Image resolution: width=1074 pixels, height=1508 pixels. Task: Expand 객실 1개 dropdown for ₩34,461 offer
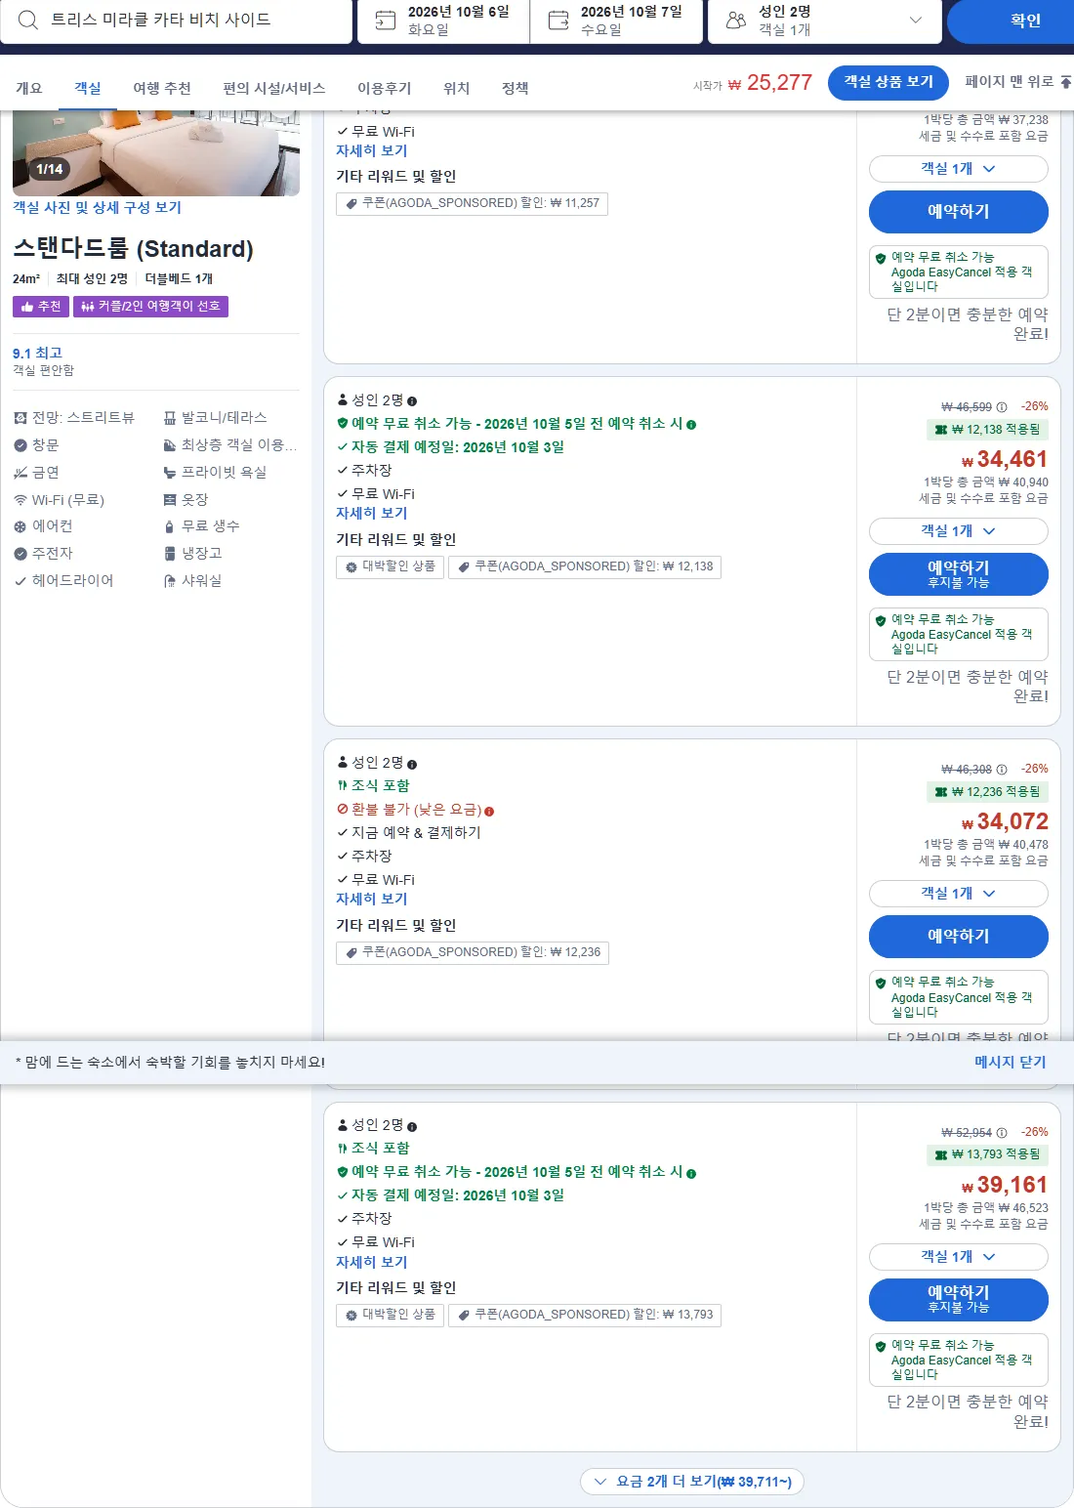pyautogui.click(x=959, y=531)
